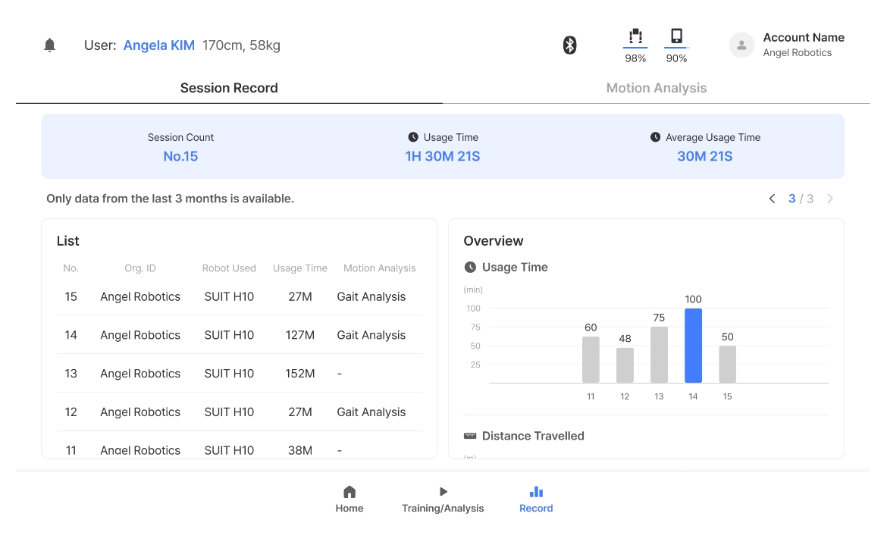
Task: Check the tablet battery icon
Action: (676, 37)
